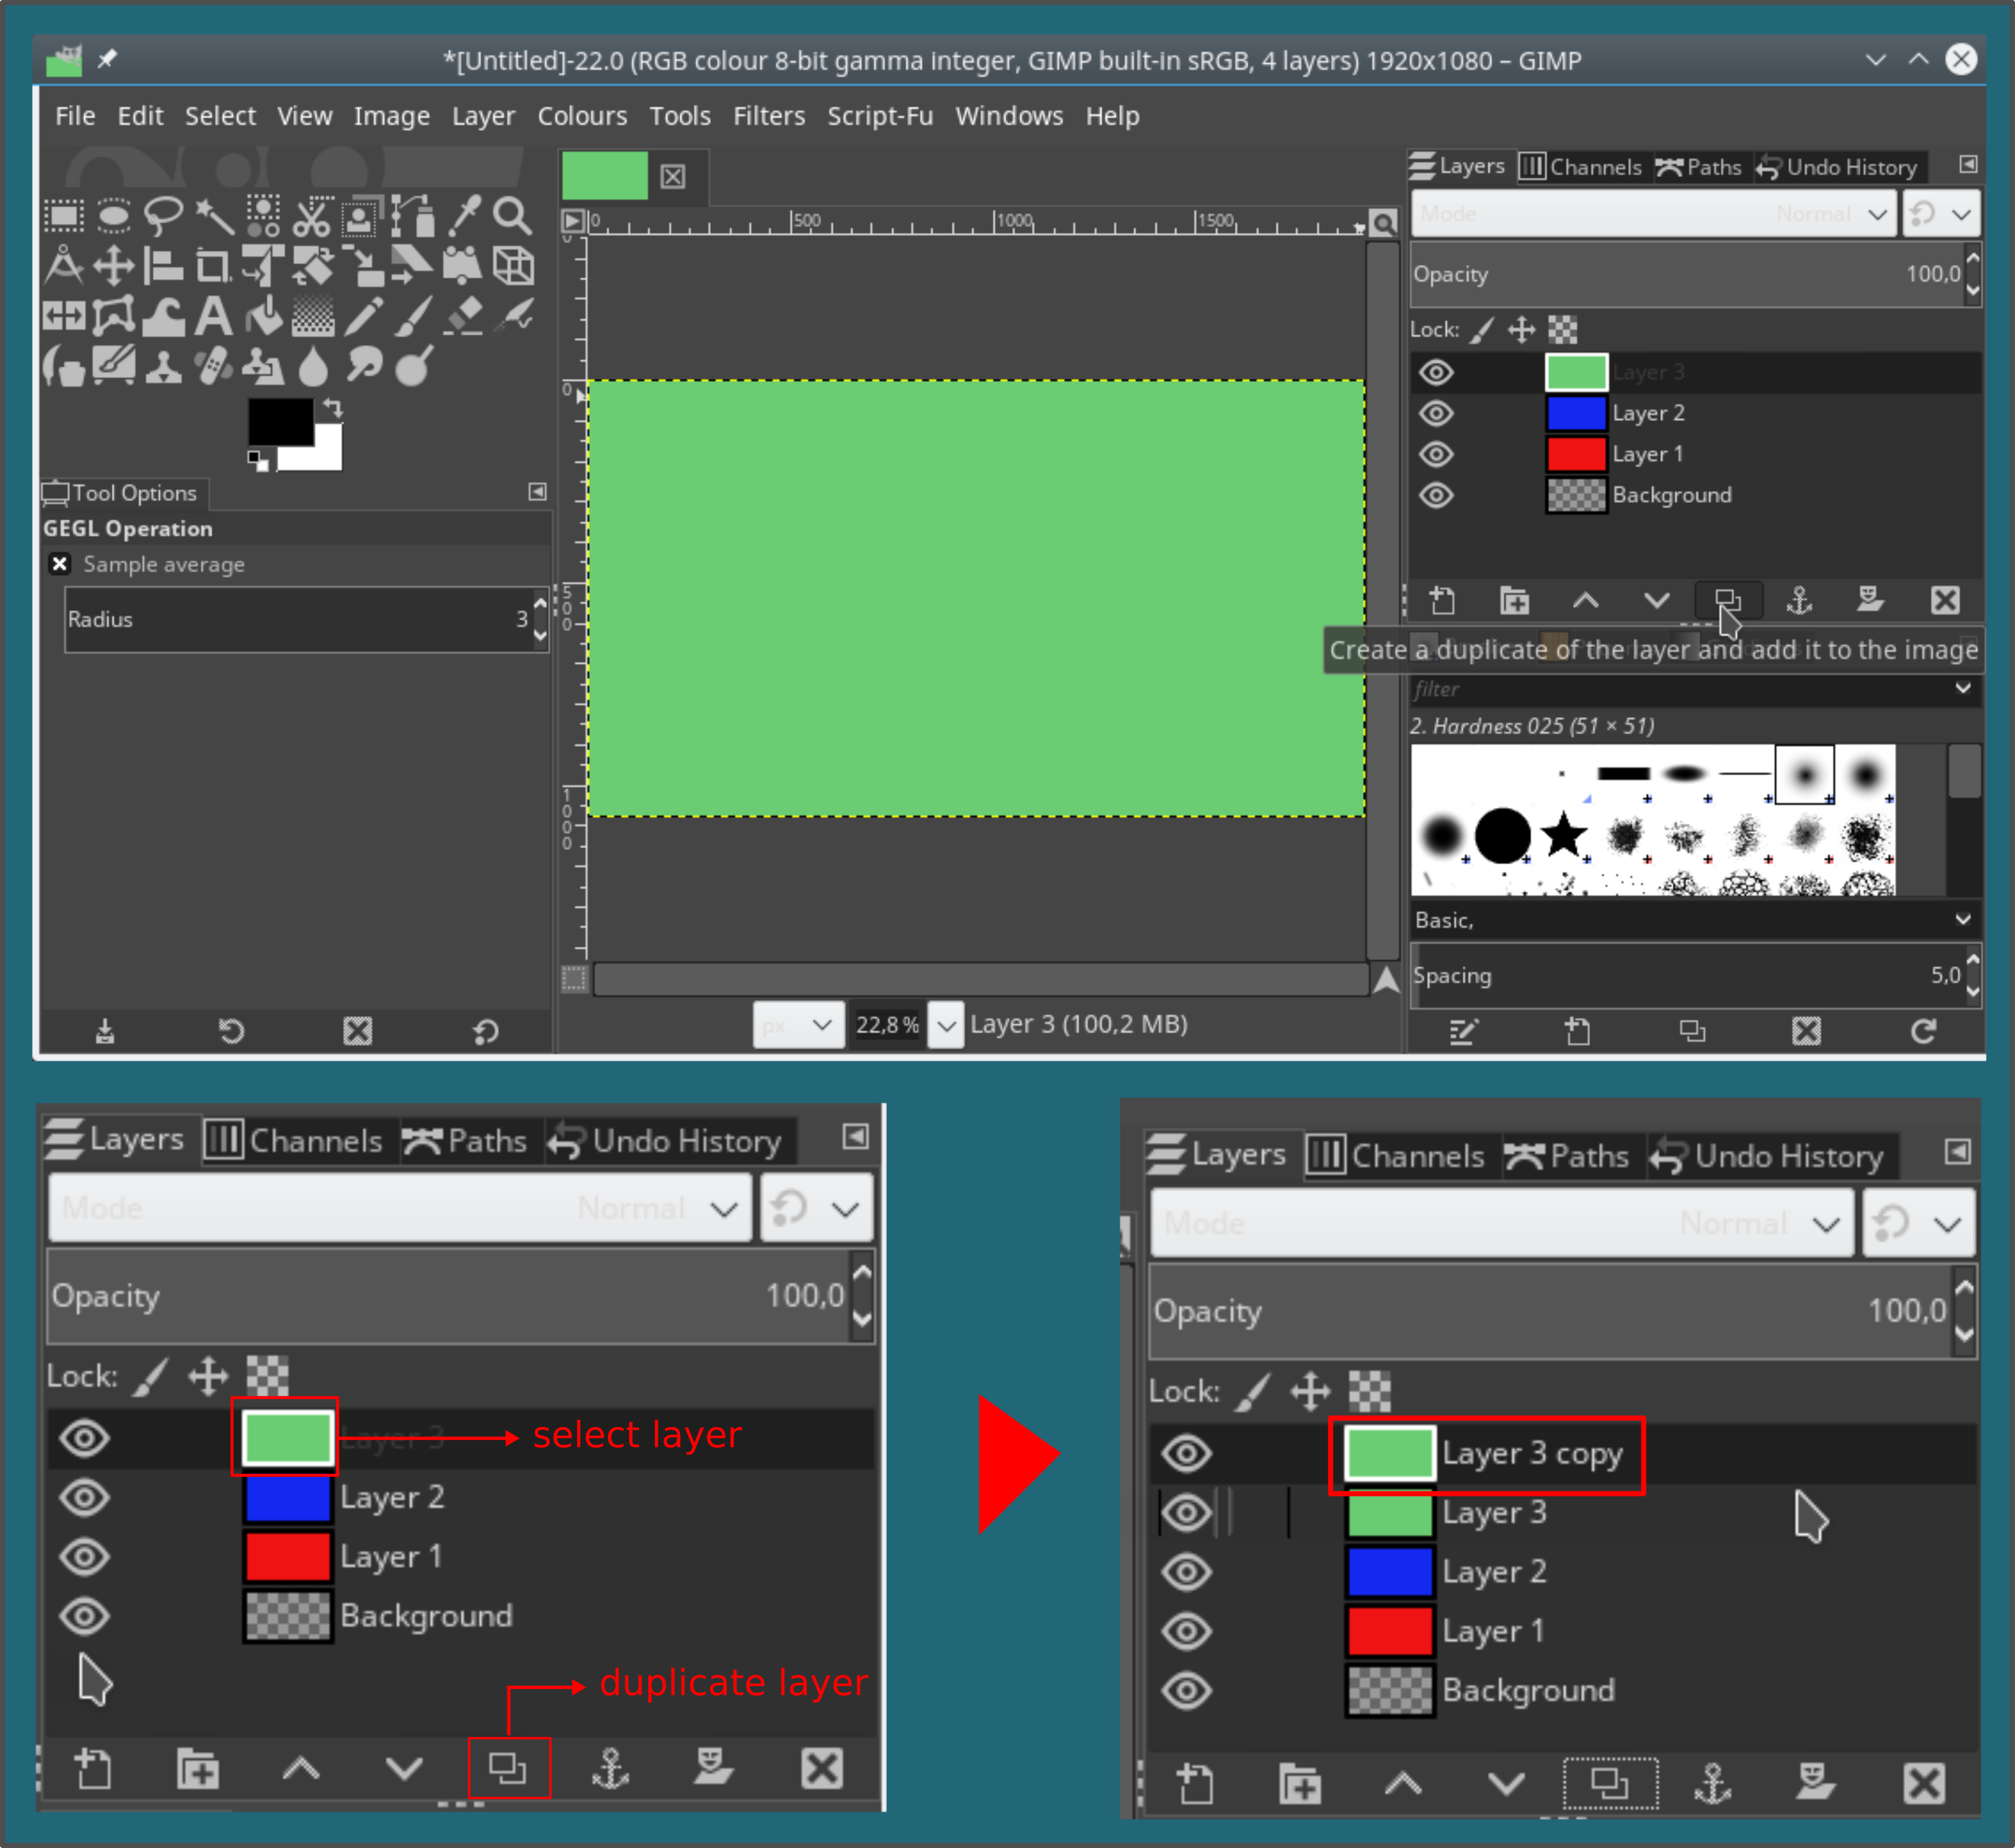Click delete layer icon in main Layers panel
The image size is (2015, 1848).
pos(1945,601)
